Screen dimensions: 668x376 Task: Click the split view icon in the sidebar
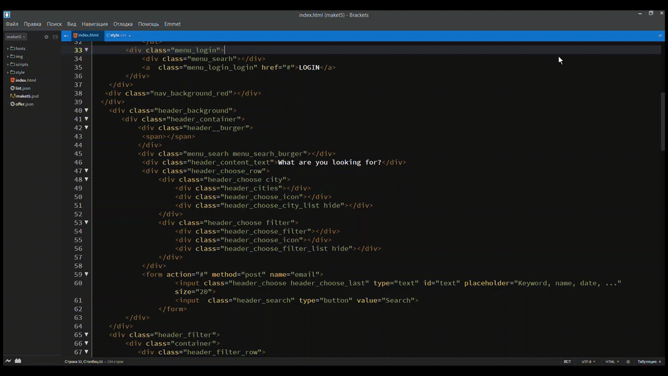[55, 37]
